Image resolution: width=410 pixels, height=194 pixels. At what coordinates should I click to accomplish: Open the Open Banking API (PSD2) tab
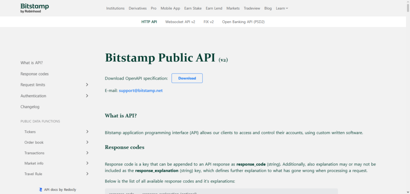coord(243,22)
